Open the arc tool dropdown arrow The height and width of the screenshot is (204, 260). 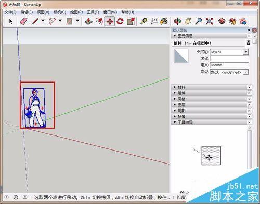60,21
